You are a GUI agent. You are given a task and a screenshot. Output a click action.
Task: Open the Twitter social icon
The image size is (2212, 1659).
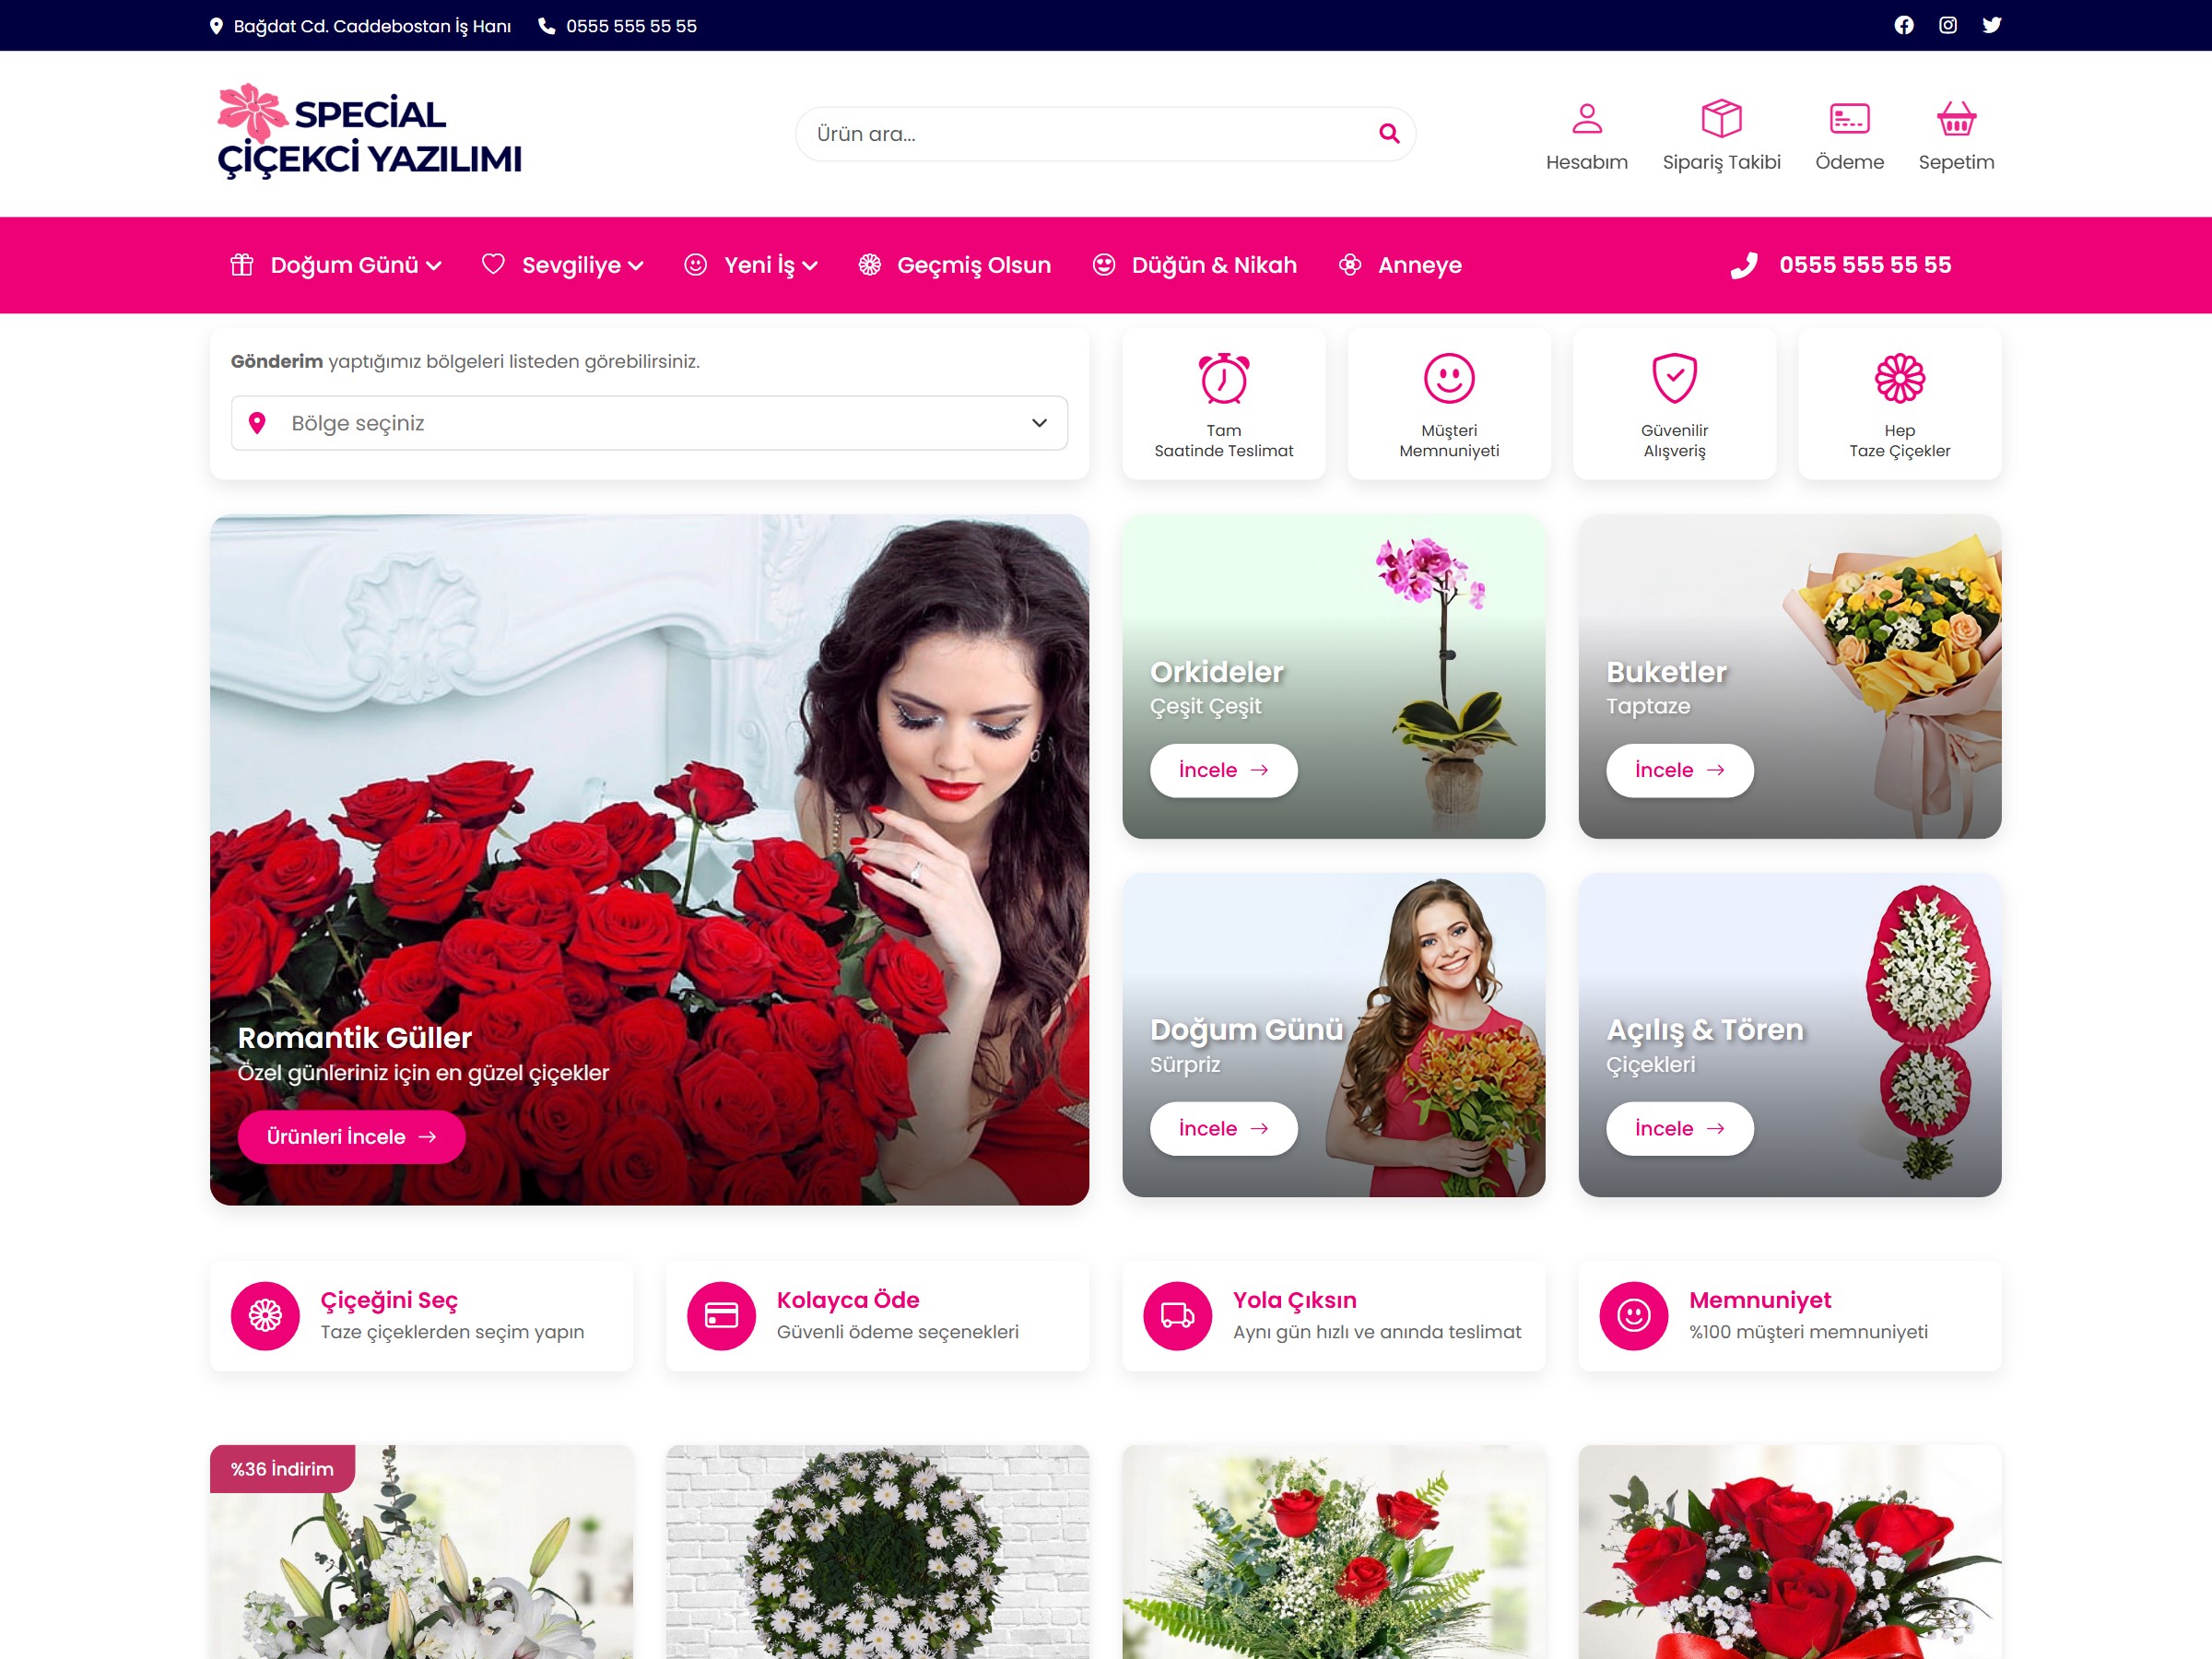pyautogui.click(x=1991, y=25)
